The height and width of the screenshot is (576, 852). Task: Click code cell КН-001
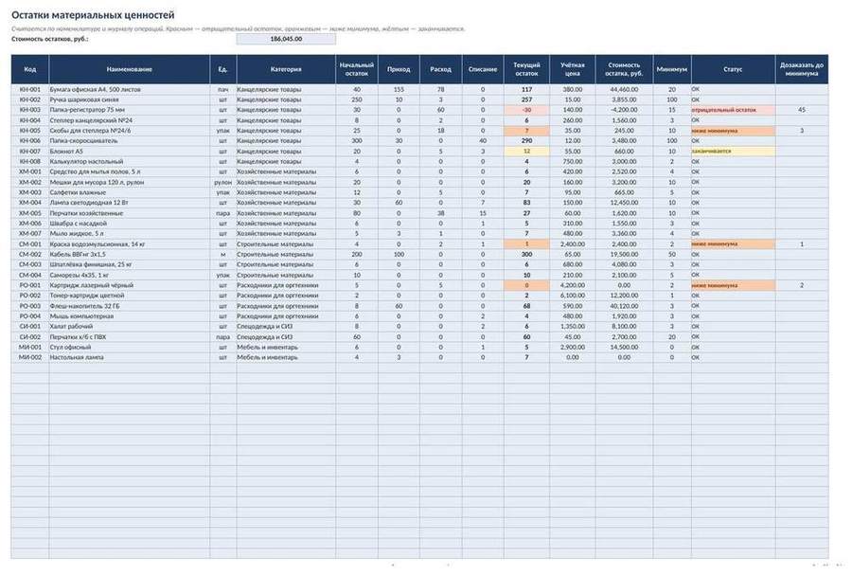[x=30, y=89]
